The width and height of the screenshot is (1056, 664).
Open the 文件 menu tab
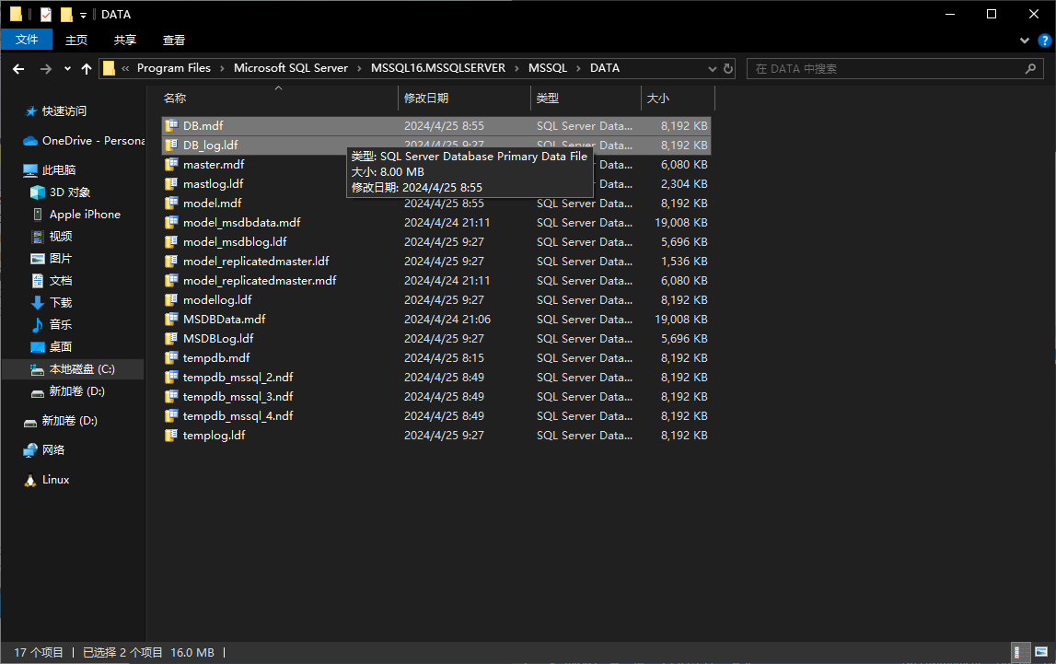pos(27,40)
